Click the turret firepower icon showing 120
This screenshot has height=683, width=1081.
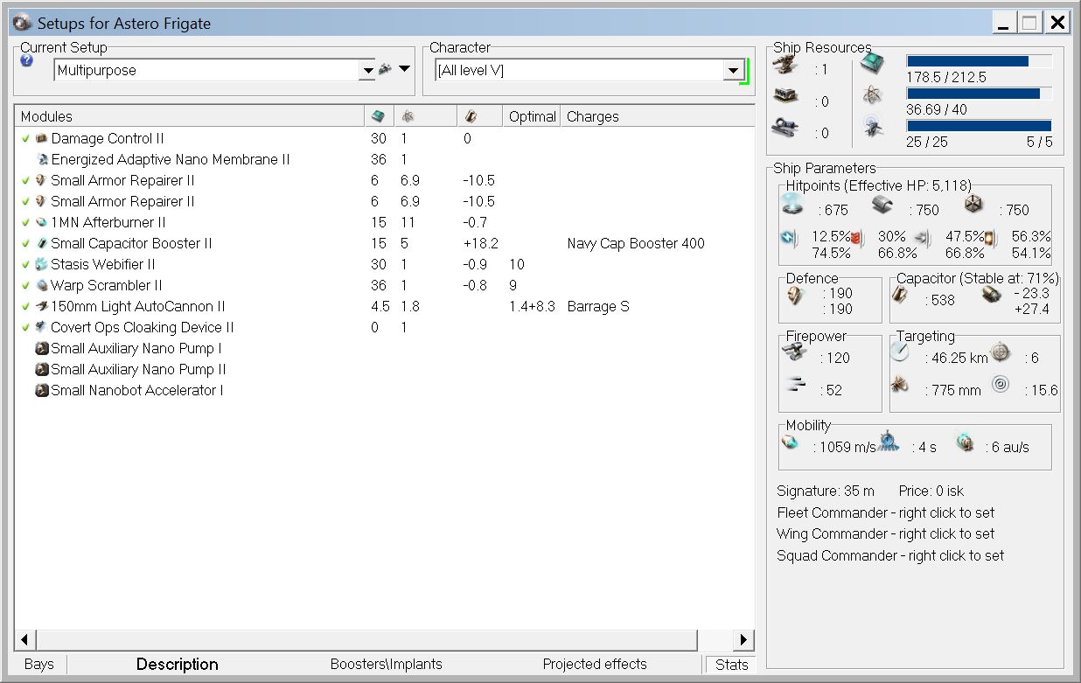[796, 352]
